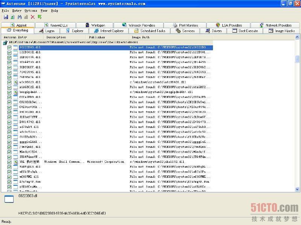Switch to the Explorer tab
The image size is (301, 225).
[x=74, y=31]
